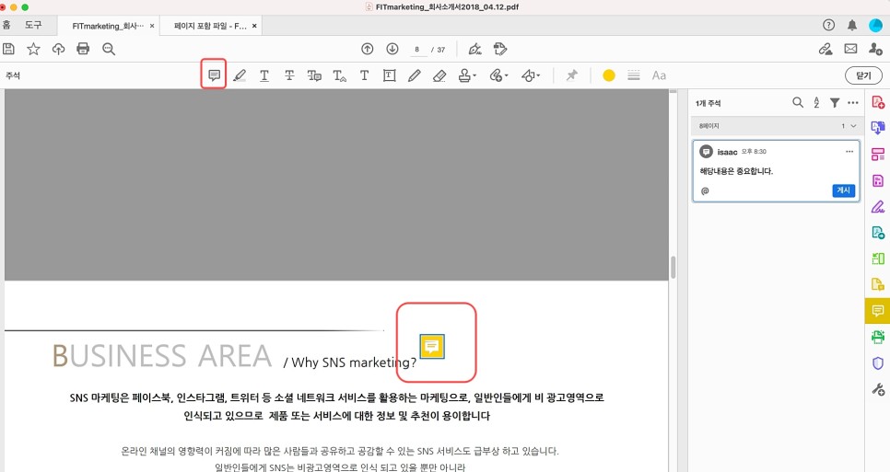Image resolution: width=890 pixels, height=472 pixels.
Task: Select the replace text note tool
Action: click(314, 75)
